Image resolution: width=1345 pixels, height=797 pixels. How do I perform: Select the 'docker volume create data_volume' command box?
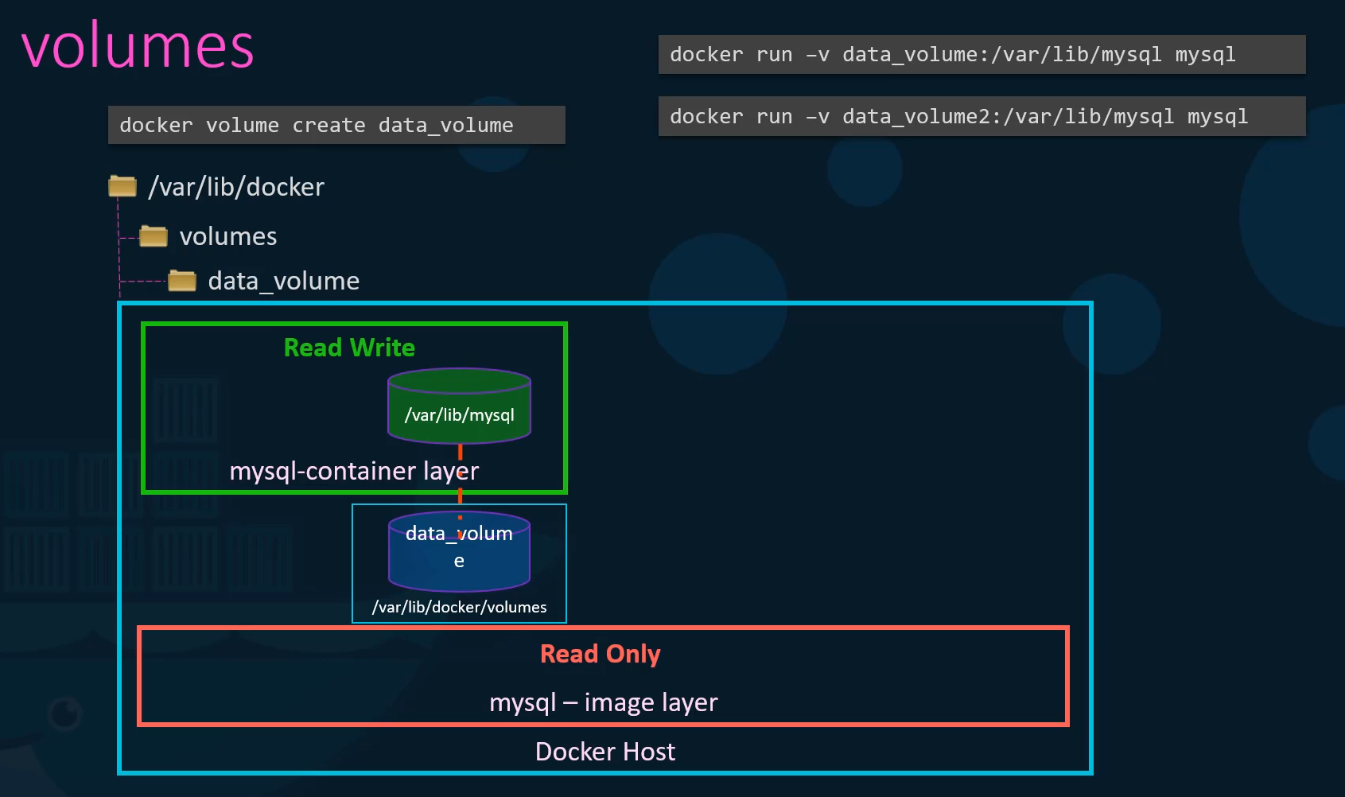coord(336,125)
